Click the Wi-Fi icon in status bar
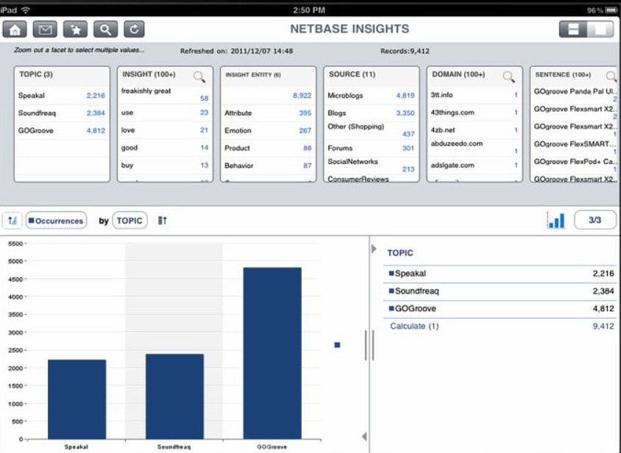Image resolution: width=621 pixels, height=453 pixels. (x=25, y=10)
